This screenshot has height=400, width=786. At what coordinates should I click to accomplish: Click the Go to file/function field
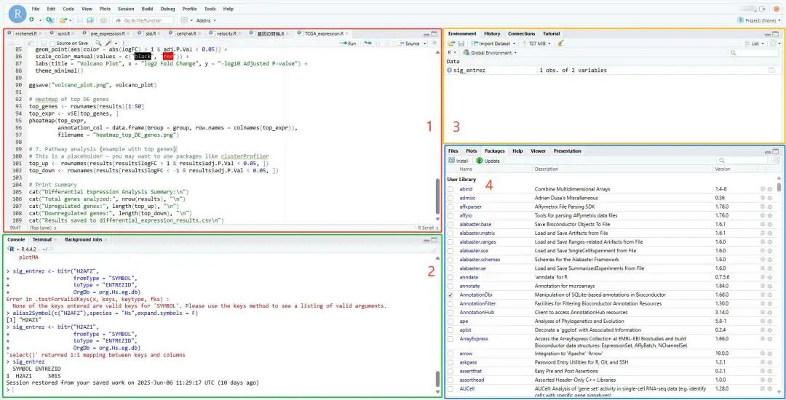pyautogui.click(x=143, y=20)
